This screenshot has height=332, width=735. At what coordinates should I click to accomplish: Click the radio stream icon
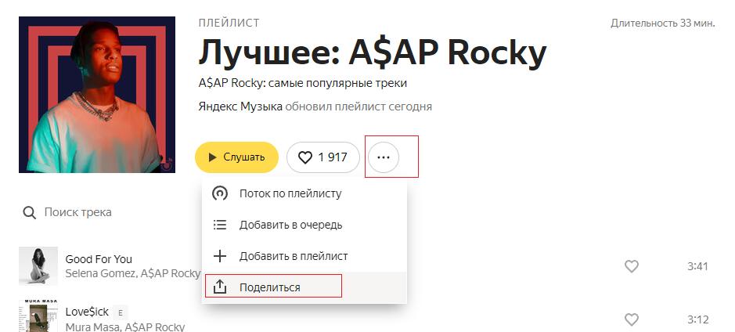220,193
